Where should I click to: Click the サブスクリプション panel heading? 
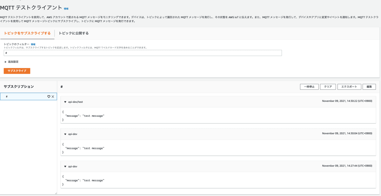click(x=19, y=87)
